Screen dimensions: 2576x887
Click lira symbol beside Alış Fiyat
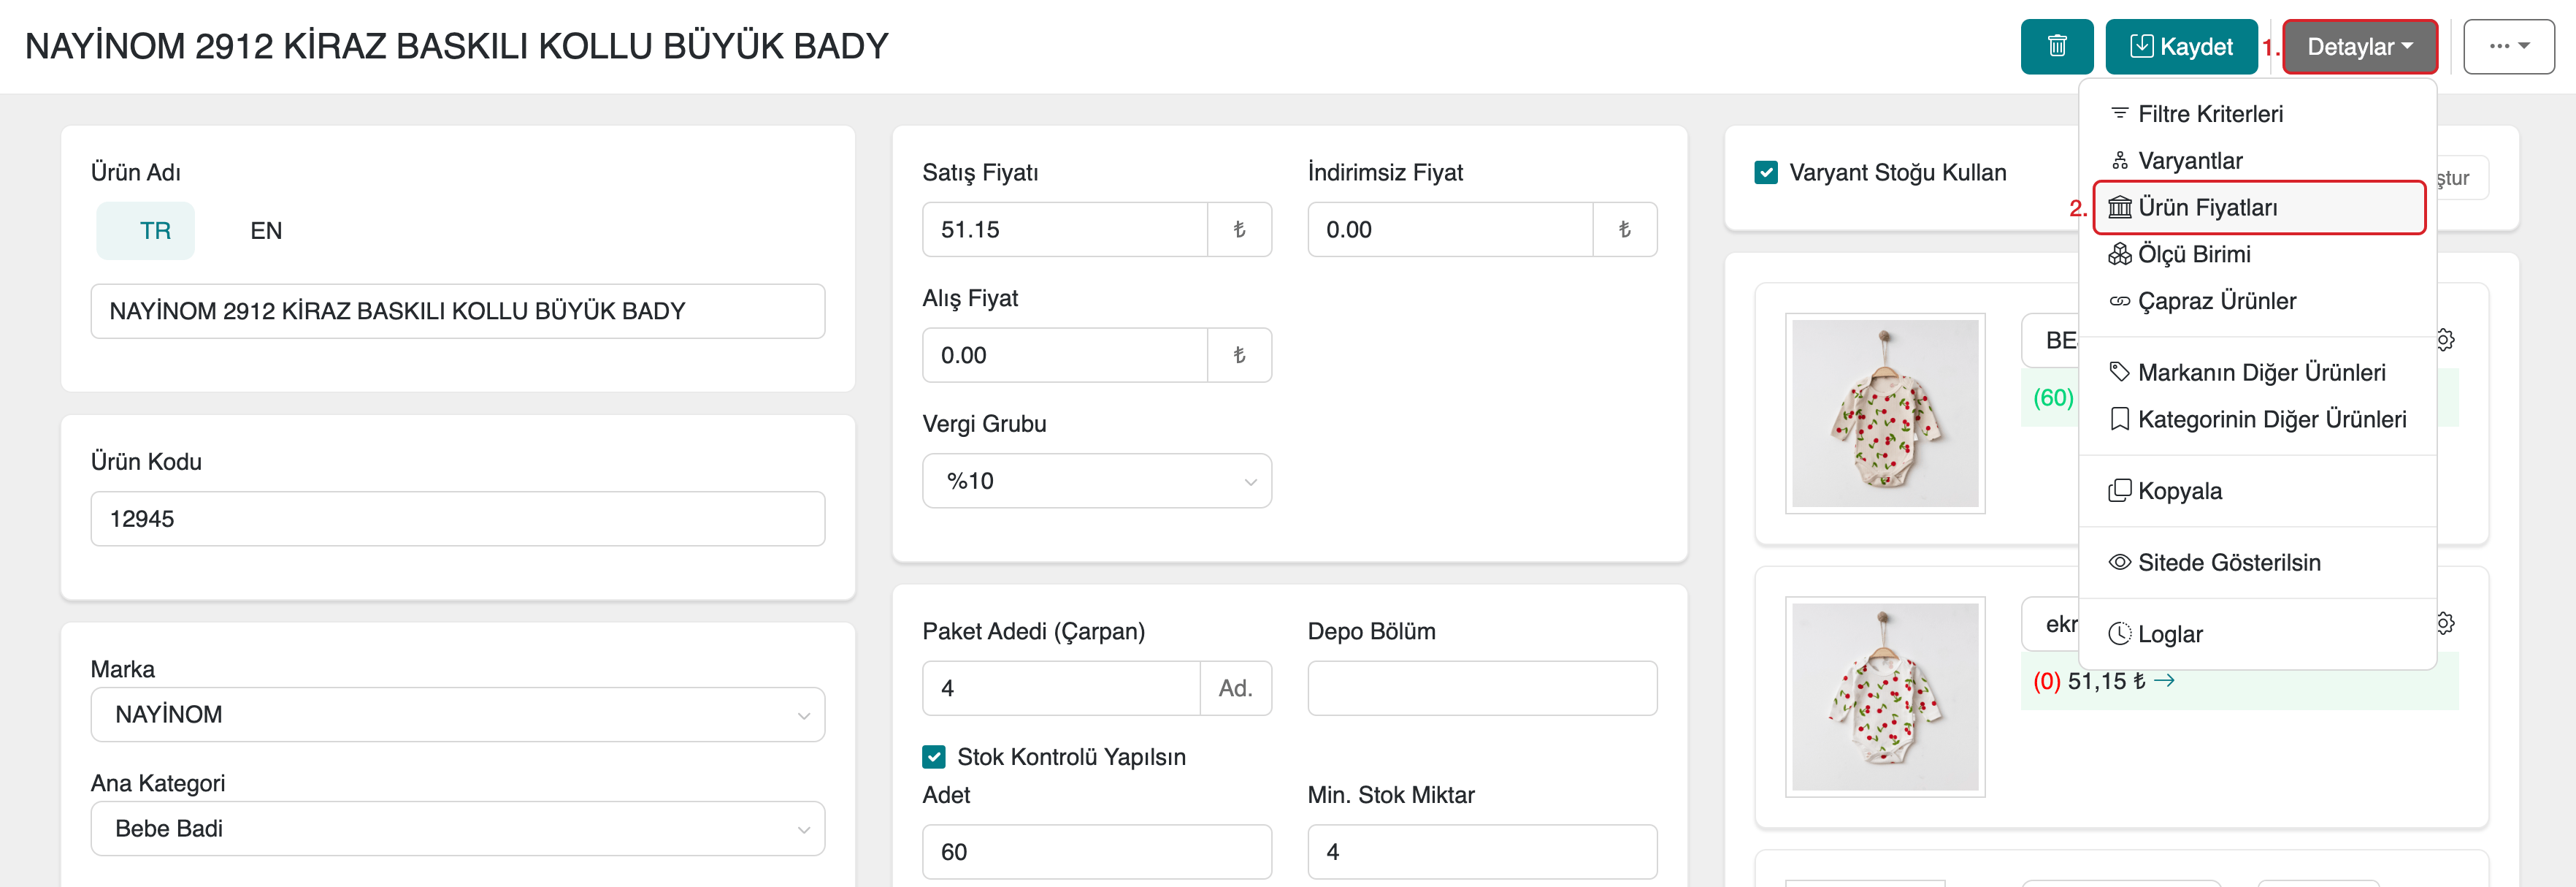click(1239, 355)
